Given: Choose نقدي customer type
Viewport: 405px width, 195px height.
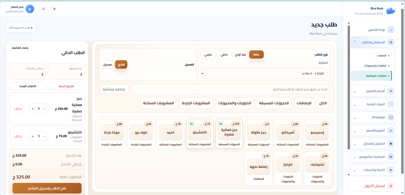Looking at the screenshot, I should pyautogui.click(x=121, y=64).
